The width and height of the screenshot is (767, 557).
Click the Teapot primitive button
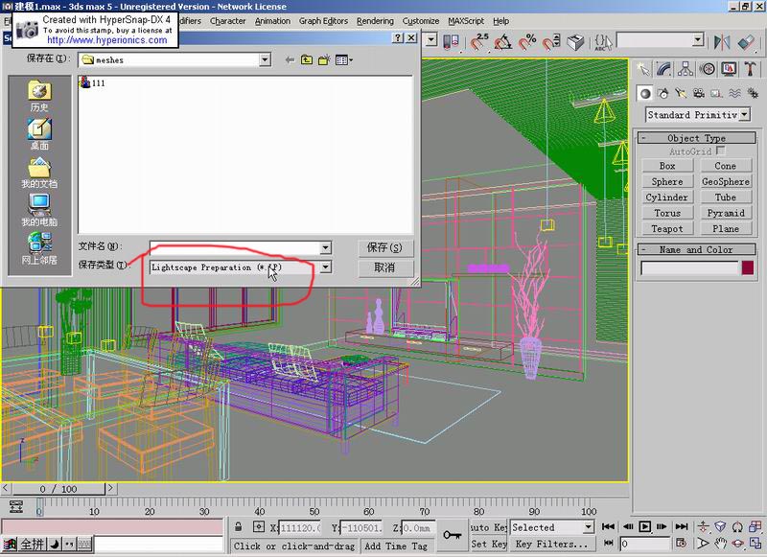667,228
